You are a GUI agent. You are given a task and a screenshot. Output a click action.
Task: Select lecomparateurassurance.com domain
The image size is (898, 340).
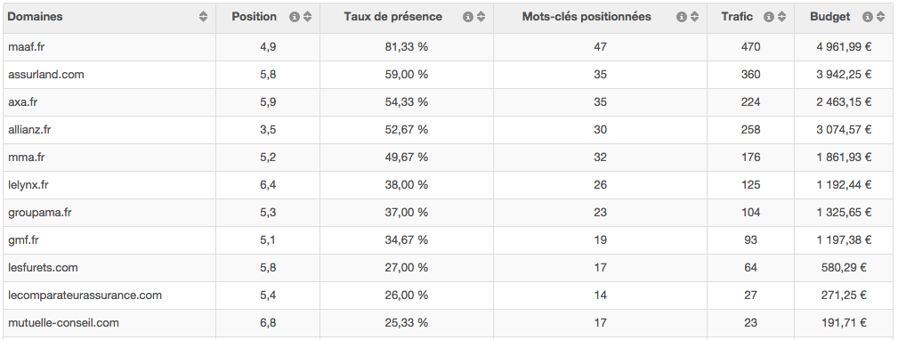pyautogui.click(x=85, y=295)
